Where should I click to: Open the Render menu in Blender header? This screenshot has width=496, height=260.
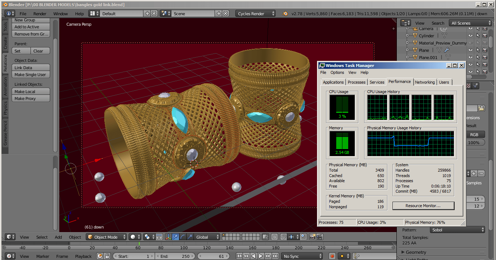tap(40, 13)
